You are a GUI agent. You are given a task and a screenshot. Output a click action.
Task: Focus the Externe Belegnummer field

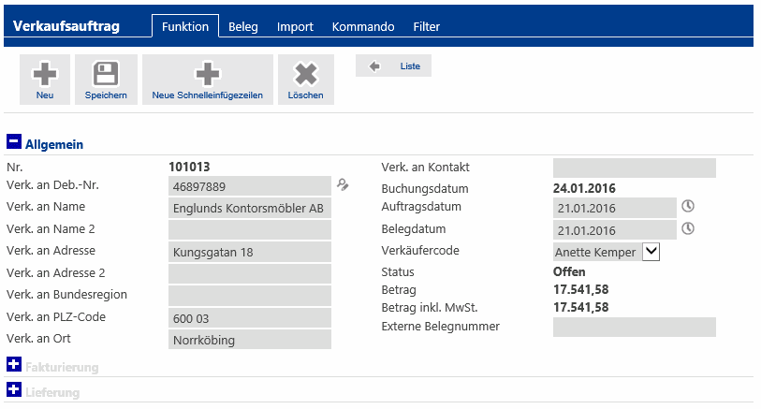(634, 328)
